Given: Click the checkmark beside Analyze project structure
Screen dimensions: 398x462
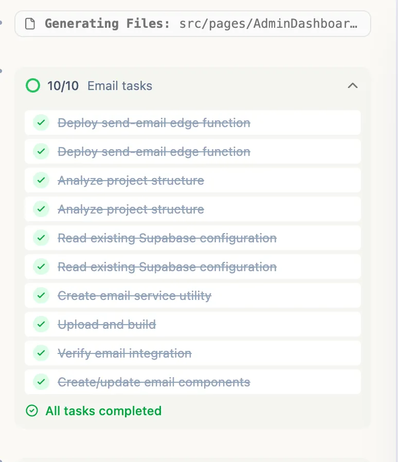Looking at the screenshot, I should 41,180.
